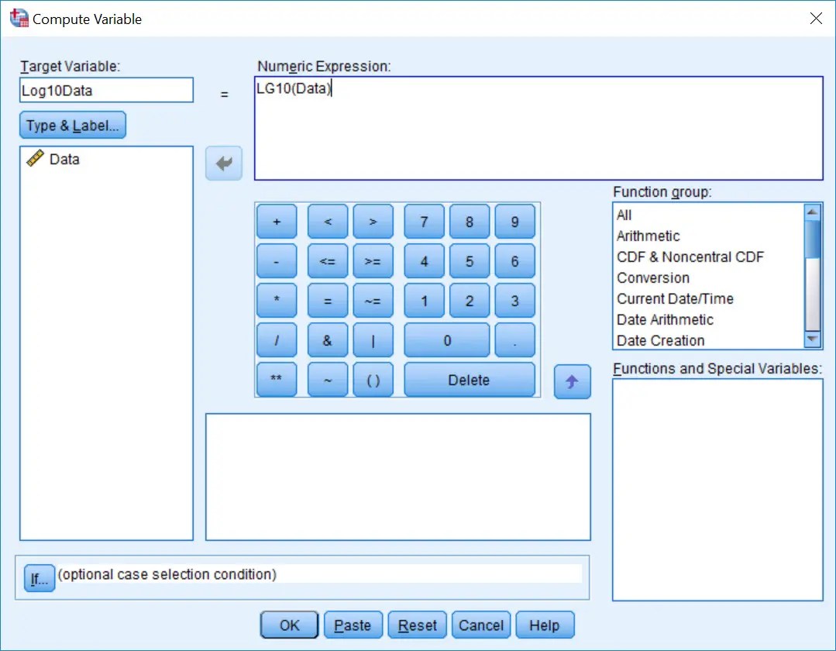The image size is (836, 651).
Task: Click OK to compute the variable
Action: [288, 625]
